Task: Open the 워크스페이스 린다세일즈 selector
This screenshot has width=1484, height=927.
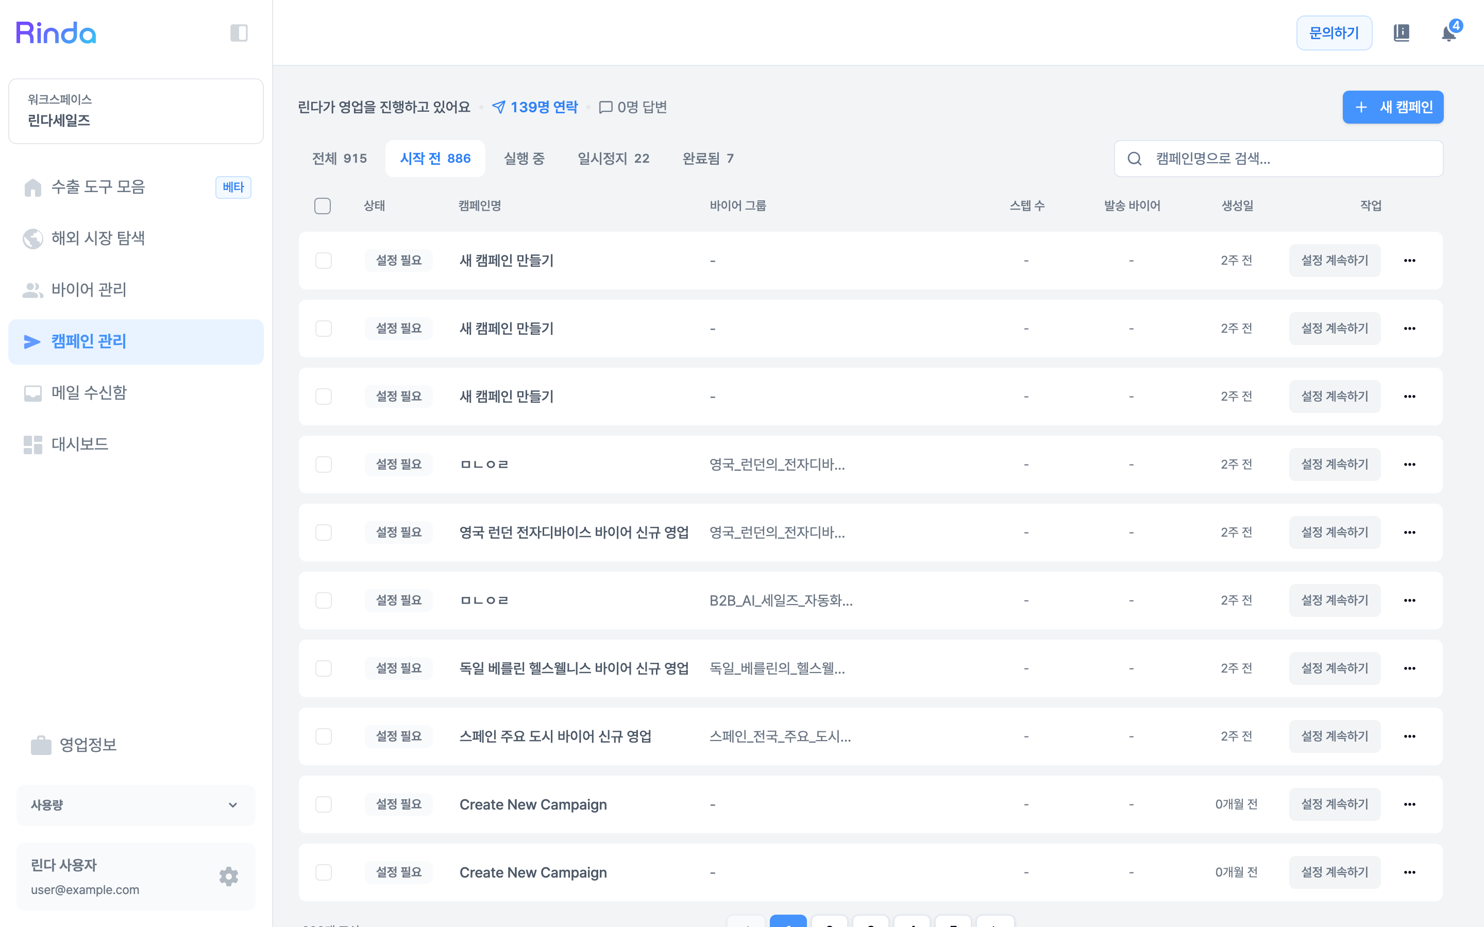Action: coord(136,111)
